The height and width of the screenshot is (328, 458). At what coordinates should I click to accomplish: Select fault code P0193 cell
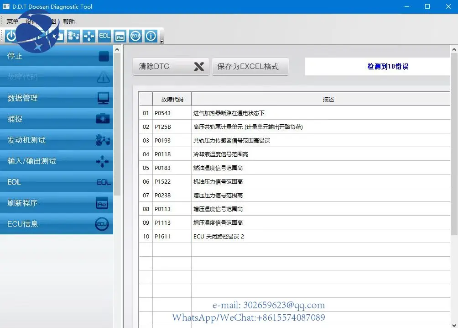pos(172,140)
